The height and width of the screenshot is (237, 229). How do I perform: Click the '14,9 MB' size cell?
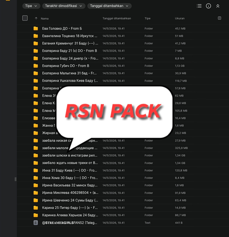tap(180, 208)
